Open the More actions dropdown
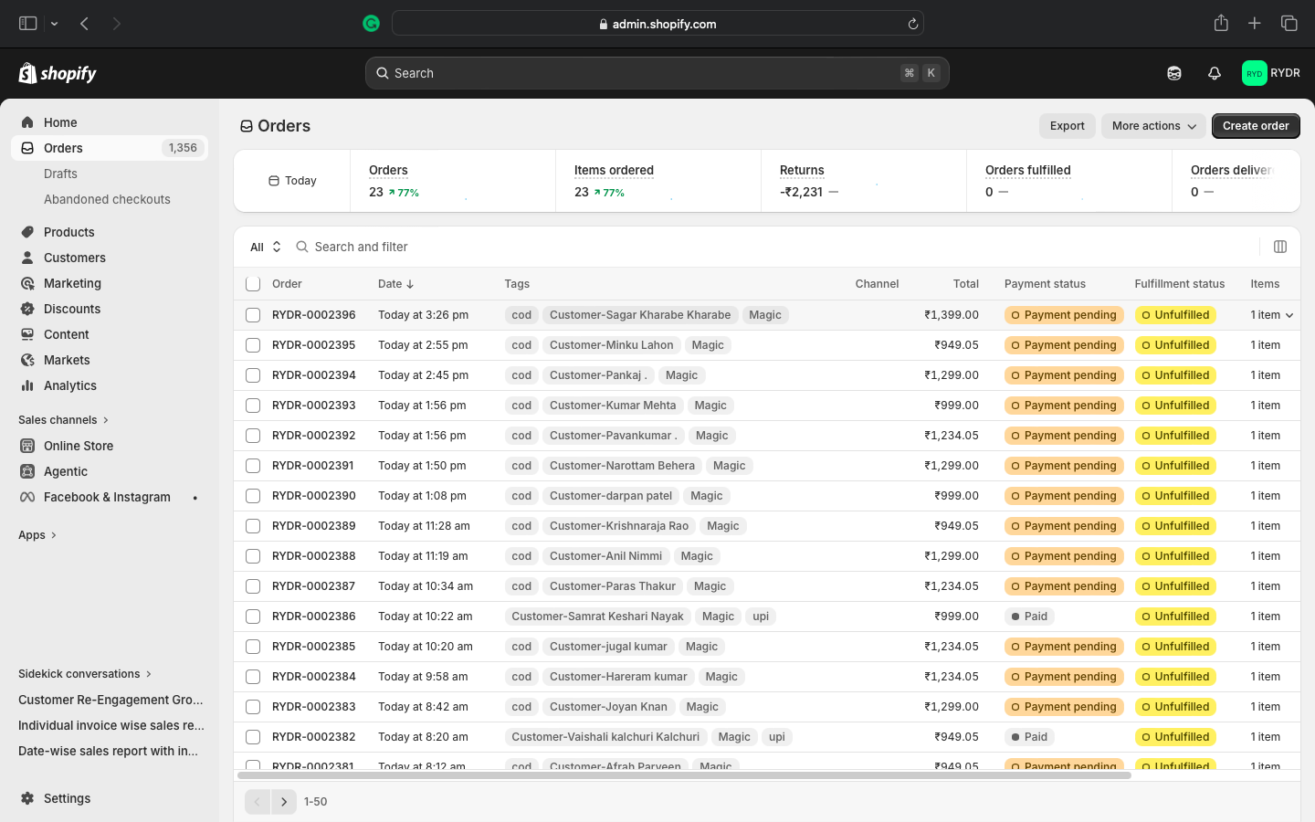The image size is (1315, 822). (x=1154, y=126)
